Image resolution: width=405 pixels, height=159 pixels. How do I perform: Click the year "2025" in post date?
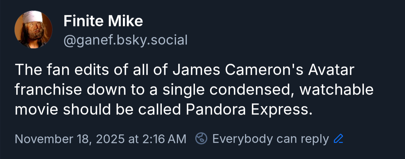[110, 139]
